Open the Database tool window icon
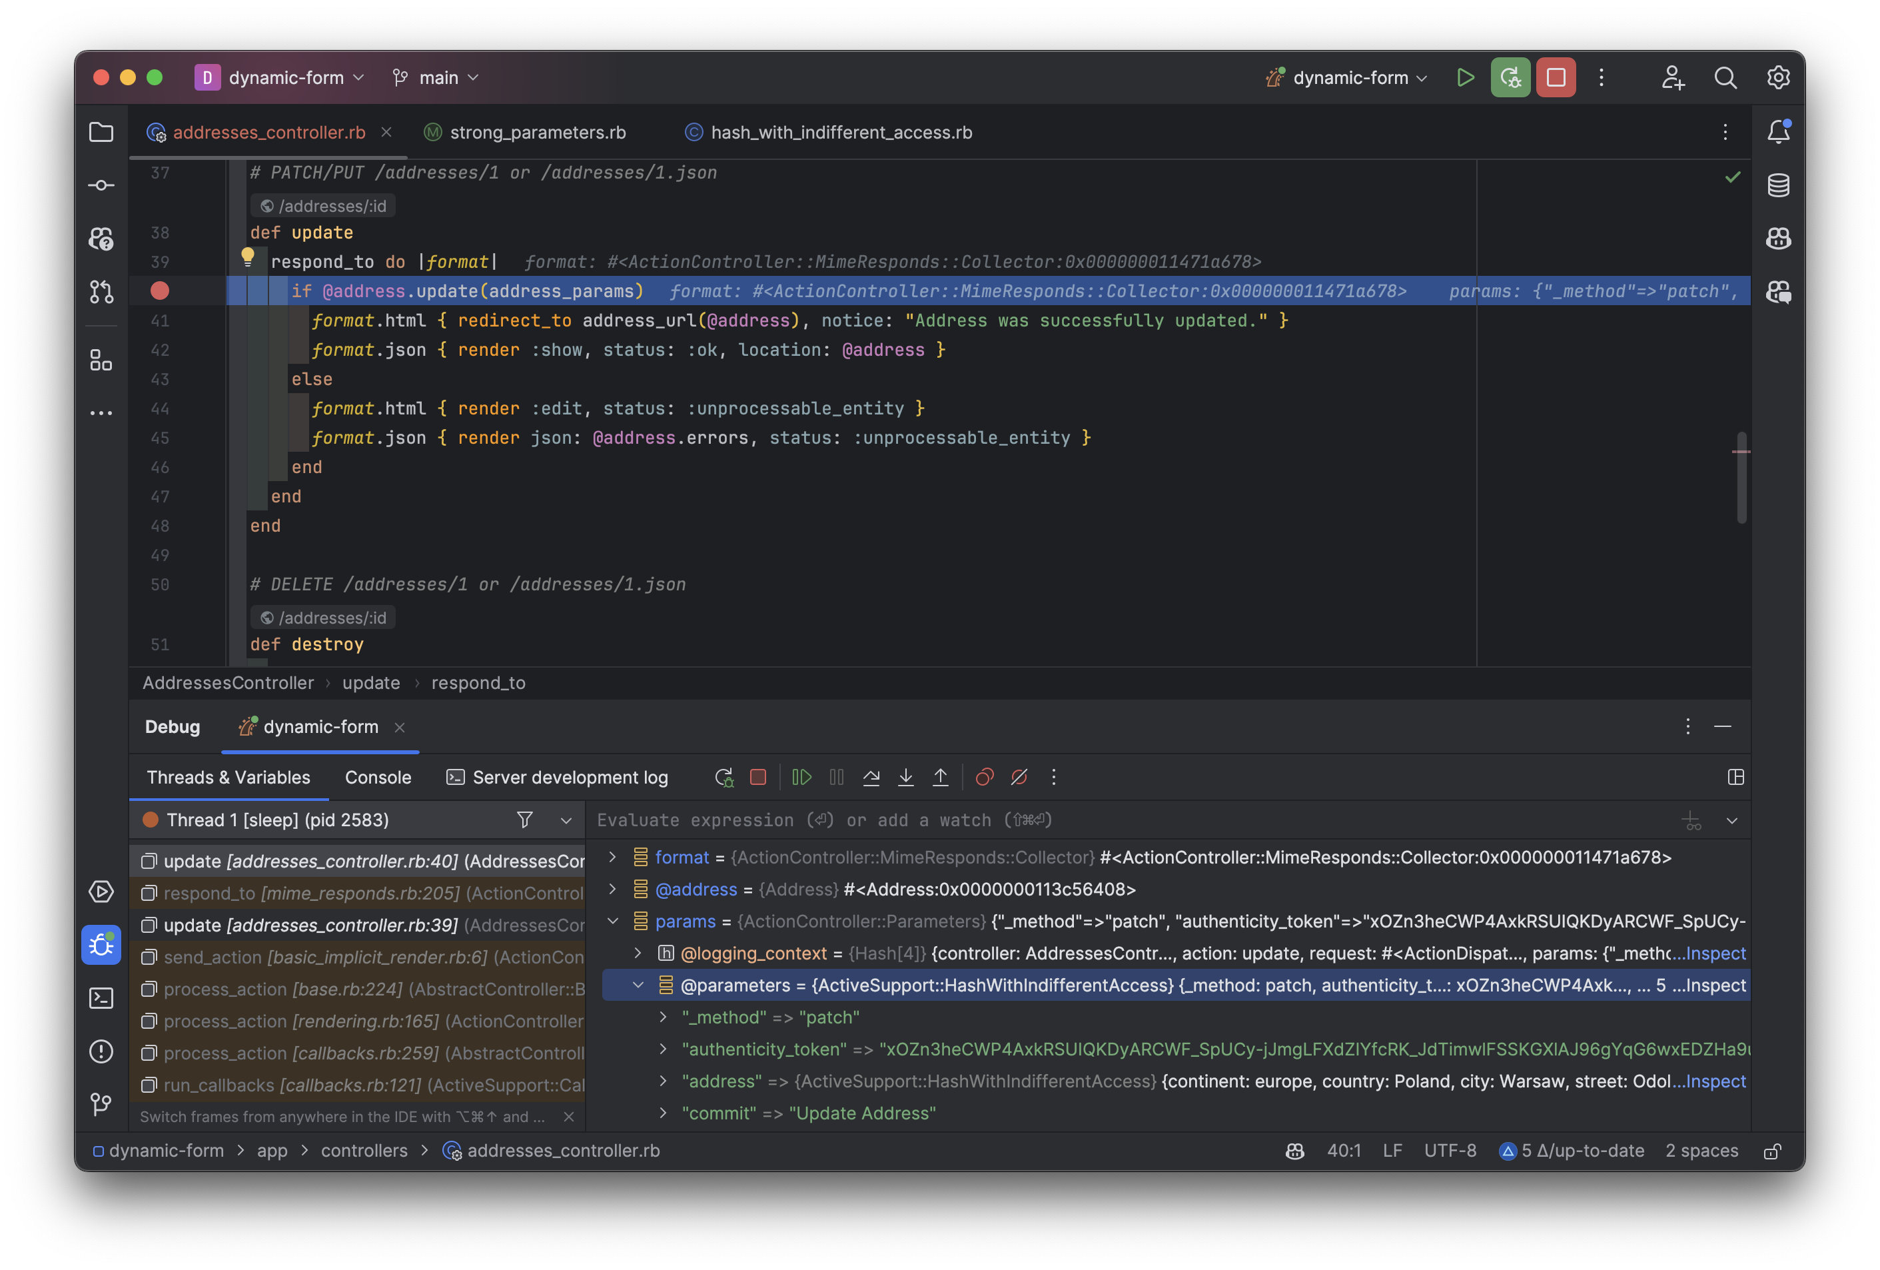This screenshot has width=1880, height=1270. pos(1778,185)
